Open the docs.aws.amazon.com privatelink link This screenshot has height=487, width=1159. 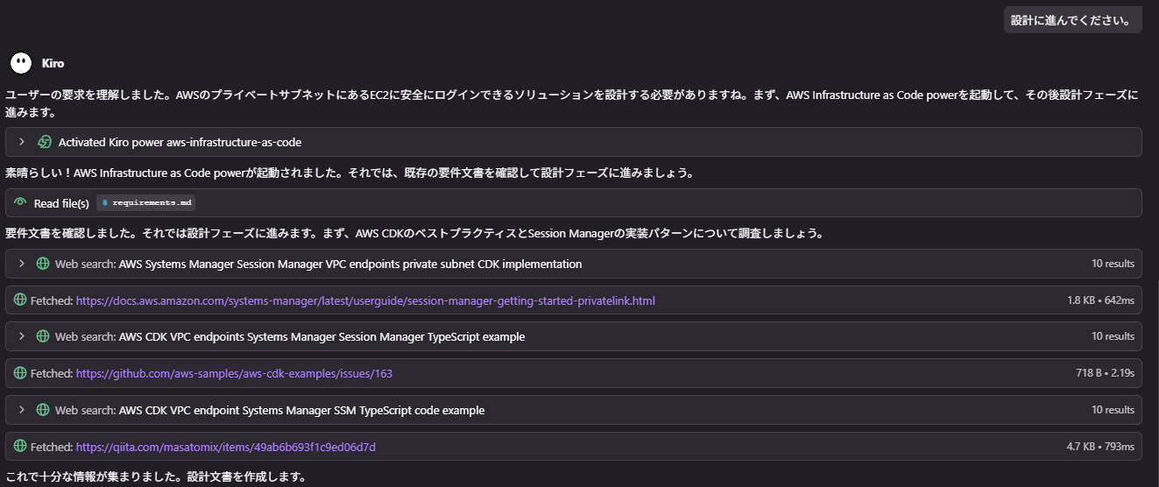(365, 300)
